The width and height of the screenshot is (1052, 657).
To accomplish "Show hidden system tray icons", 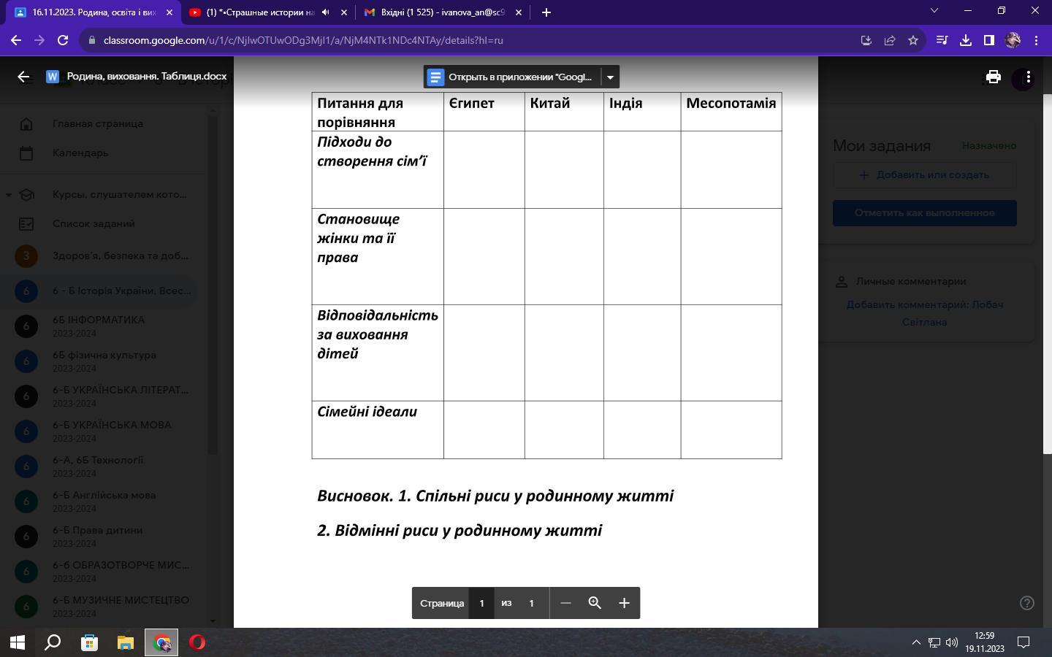I will point(916,642).
